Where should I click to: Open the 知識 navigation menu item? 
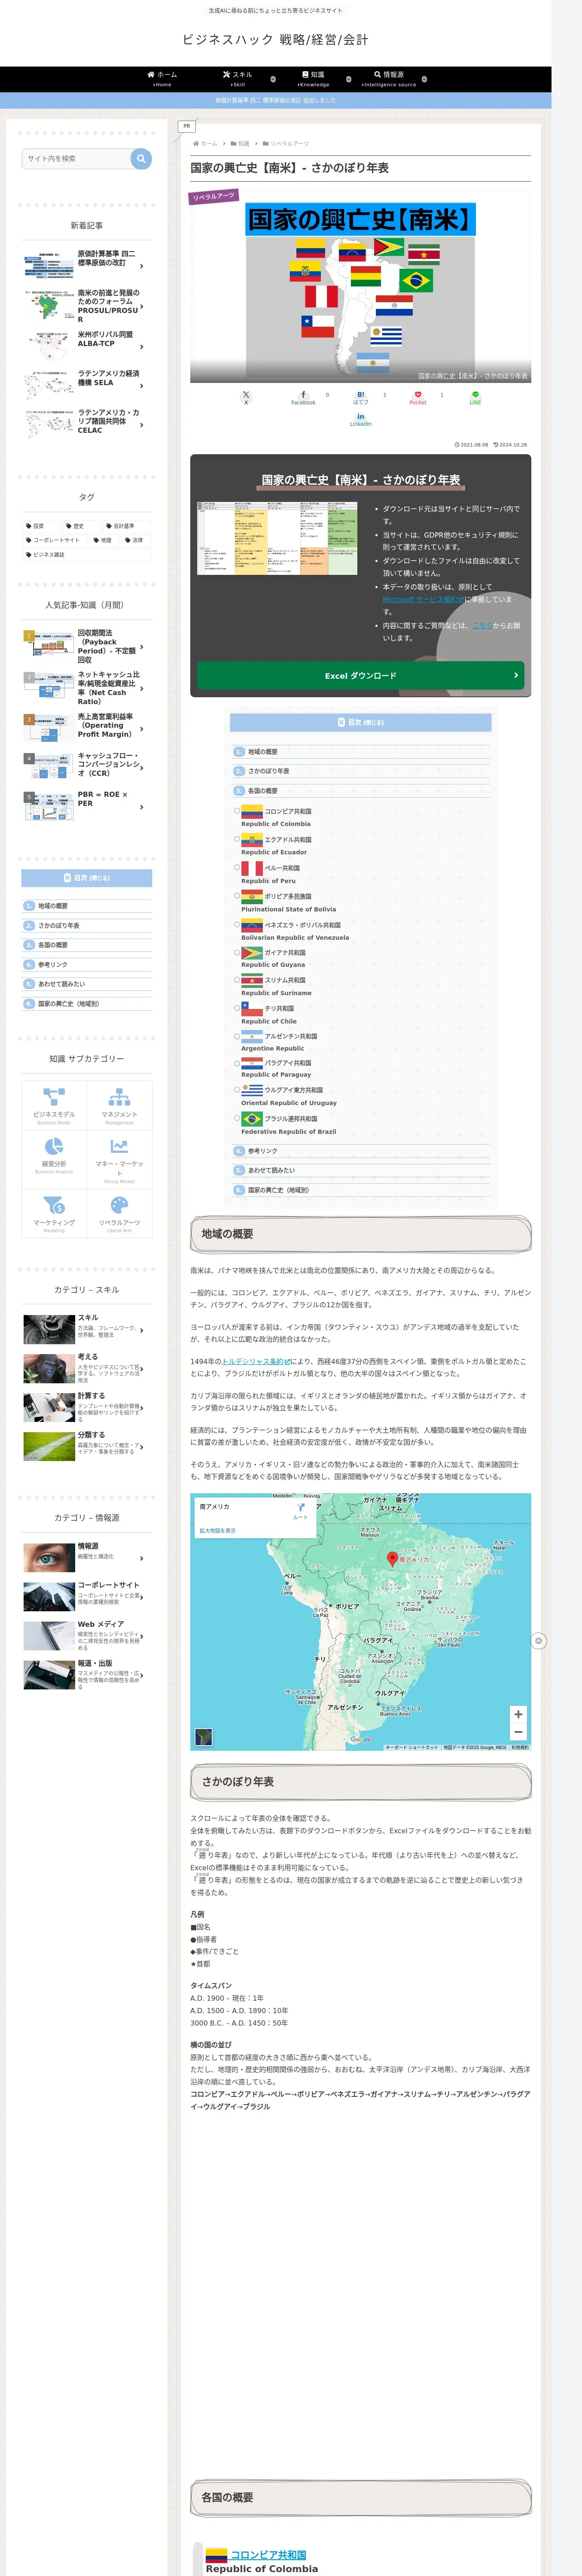pos(313,79)
